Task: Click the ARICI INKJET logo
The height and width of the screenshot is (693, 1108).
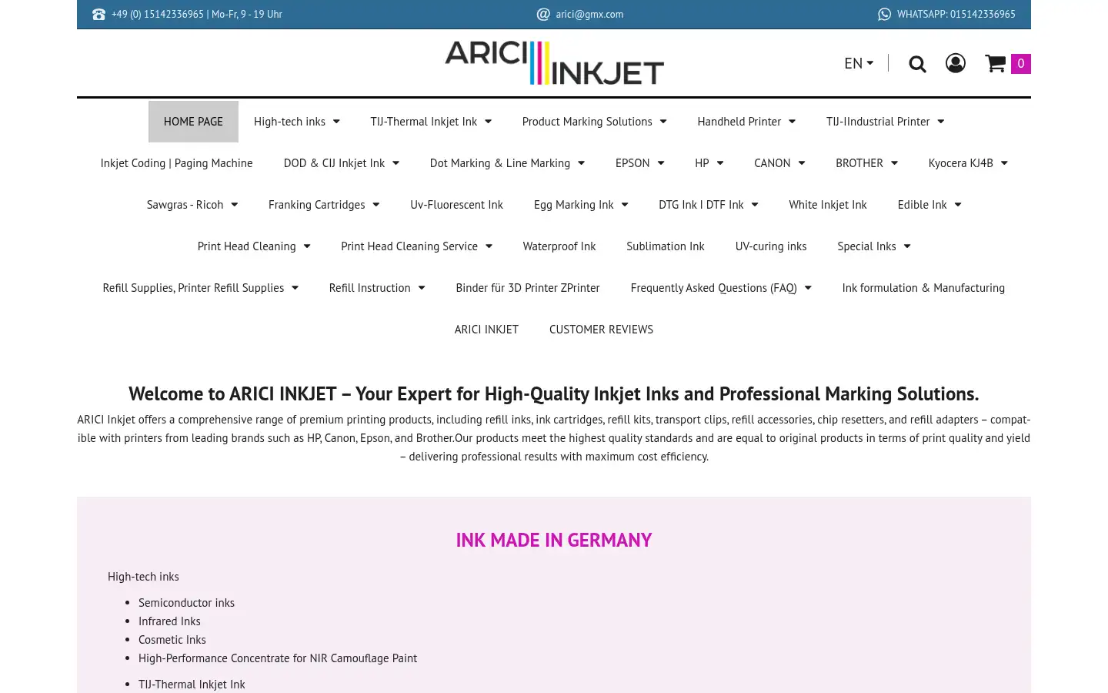Action: (x=554, y=62)
